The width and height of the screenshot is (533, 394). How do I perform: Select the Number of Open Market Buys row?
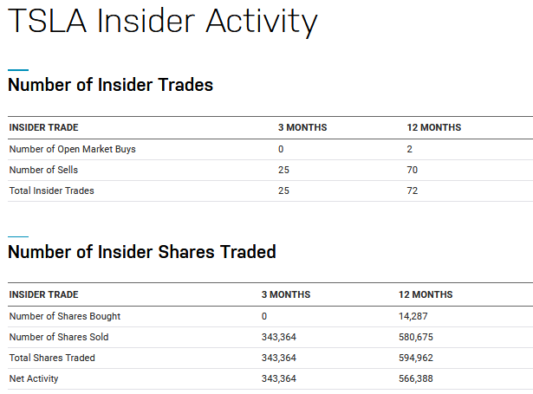pos(270,149)
